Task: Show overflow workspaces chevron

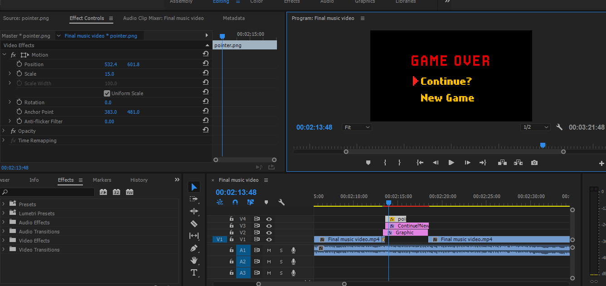Action: coord(447,1)
